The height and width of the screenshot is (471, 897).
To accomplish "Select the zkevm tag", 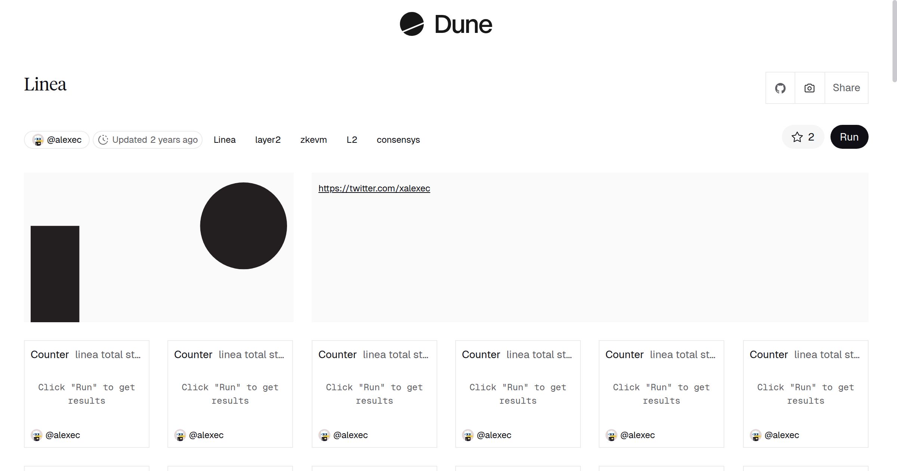I will click(x=313, y=140).
